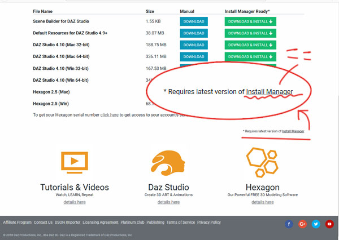Visit the Google Plus page icon
The image size is (339, 240).
(302, 224)
